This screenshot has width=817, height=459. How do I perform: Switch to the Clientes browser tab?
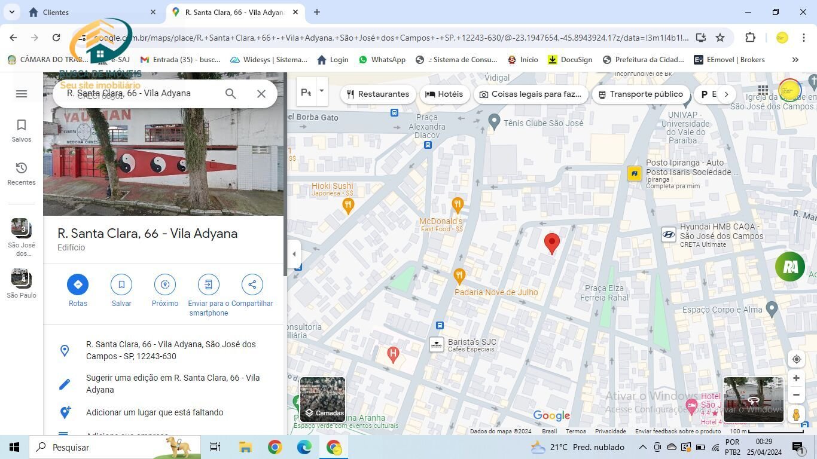(90, 12)
